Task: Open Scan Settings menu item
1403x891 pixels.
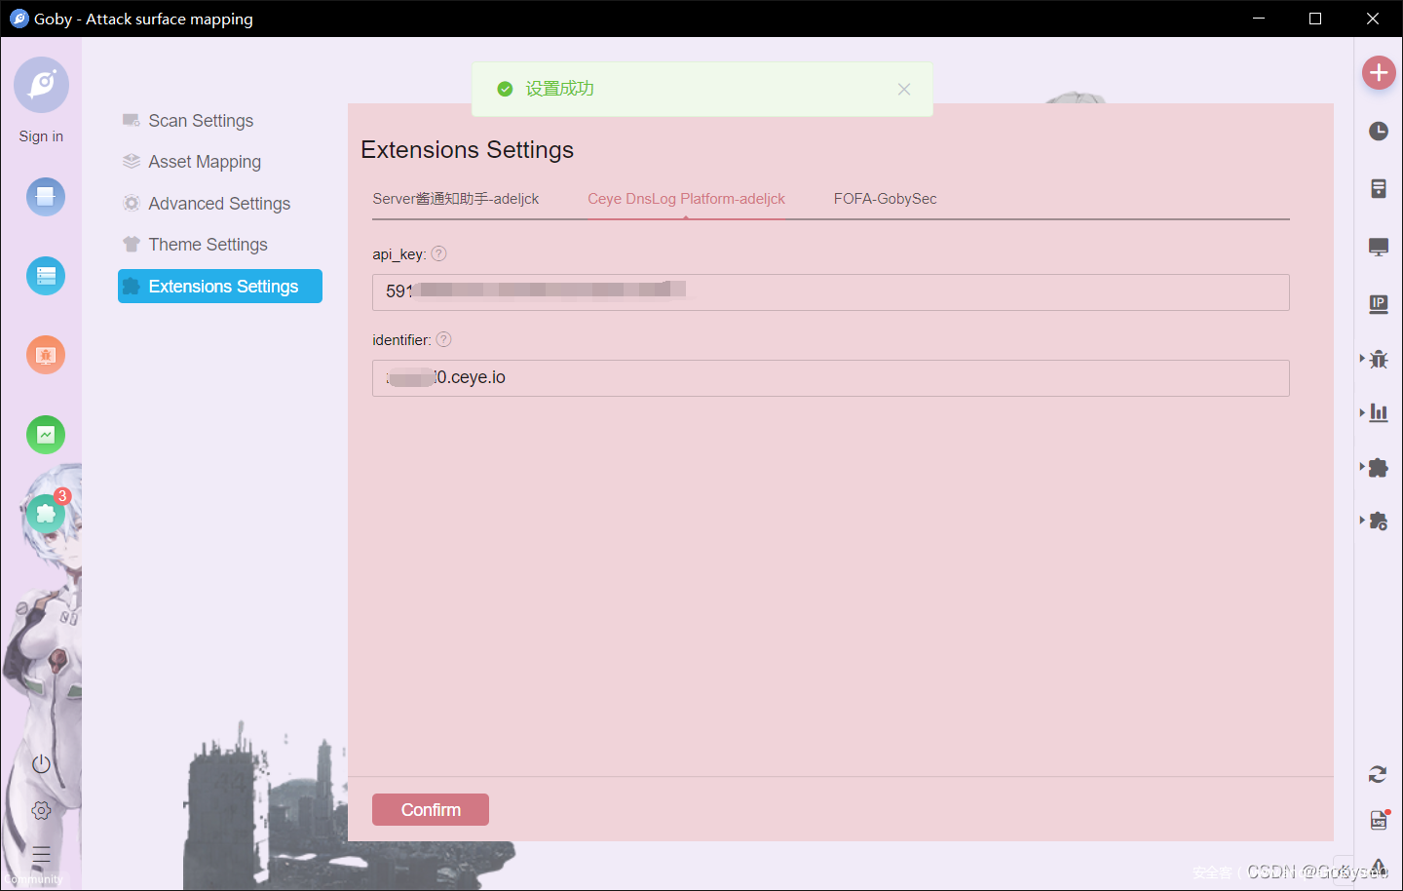Action: pyautogui.click(x=201, y=121)
